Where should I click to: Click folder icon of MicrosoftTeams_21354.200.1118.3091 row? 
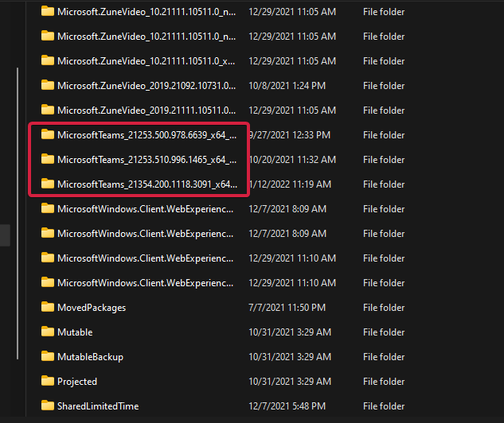point(48,184)
